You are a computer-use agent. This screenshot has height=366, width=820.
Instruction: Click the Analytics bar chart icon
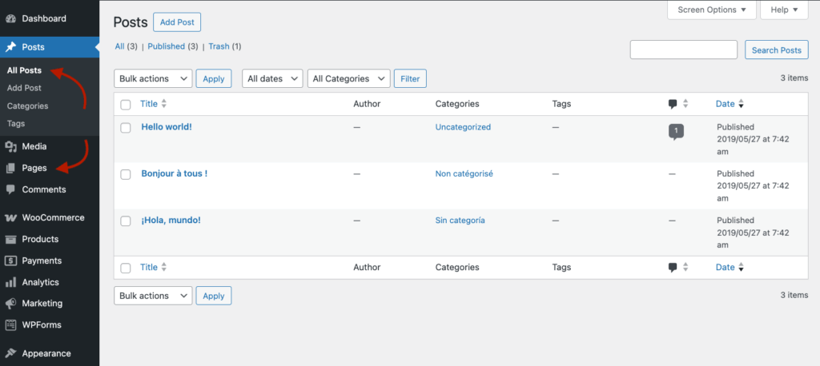coord(10,282)
